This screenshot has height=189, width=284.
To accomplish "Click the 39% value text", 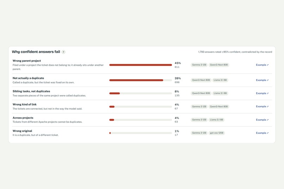I will [178, 78].
